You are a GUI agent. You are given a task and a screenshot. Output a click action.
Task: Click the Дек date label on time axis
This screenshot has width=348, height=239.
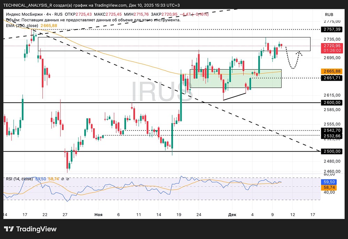coord(232,215)
